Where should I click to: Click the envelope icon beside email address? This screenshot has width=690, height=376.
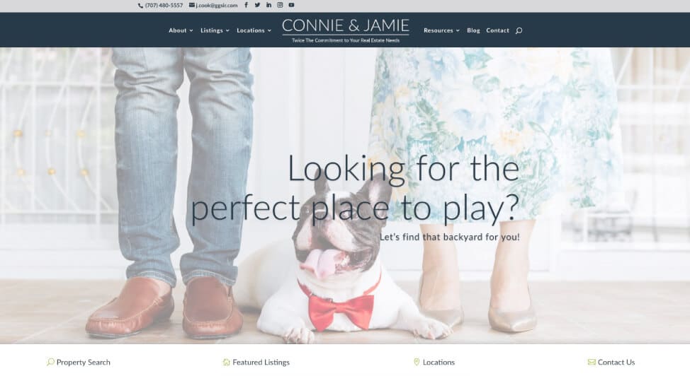pyautogui.click(x=192, y=5)
